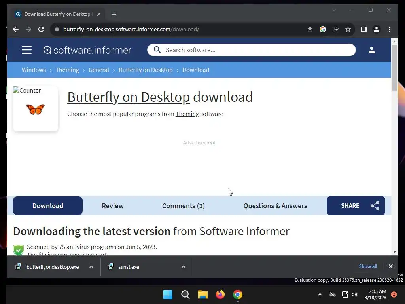The height and width of the screenshot is (304, 405).
Task: Click the Chrome taskbar icon
Action: click(238, 294)
